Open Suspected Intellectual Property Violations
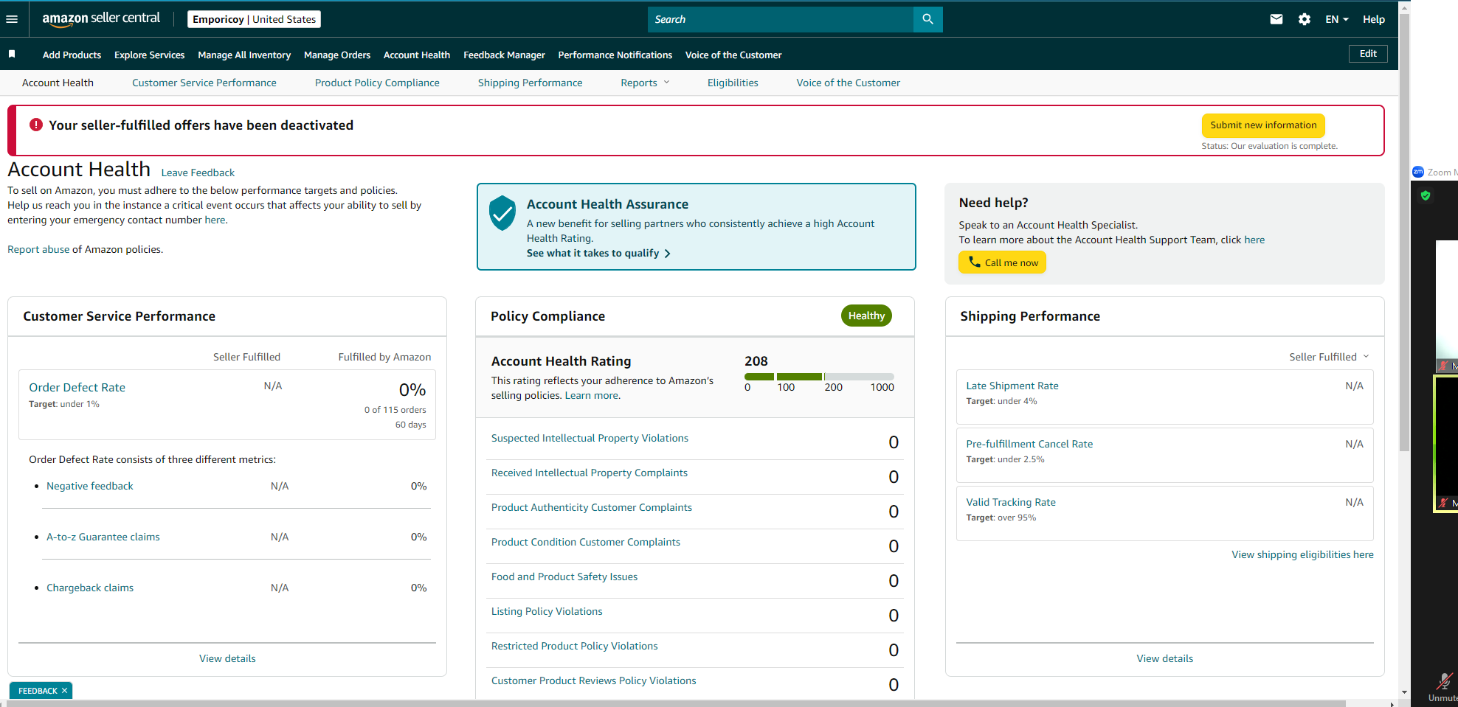Image resolution: width=1458 pixels, height=707 pixels. point(590,438)
